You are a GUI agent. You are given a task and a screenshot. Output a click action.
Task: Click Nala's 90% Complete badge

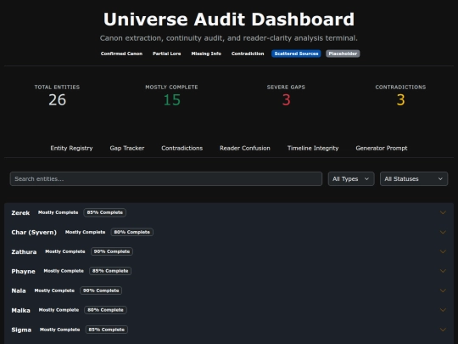(x=101, y=290)
